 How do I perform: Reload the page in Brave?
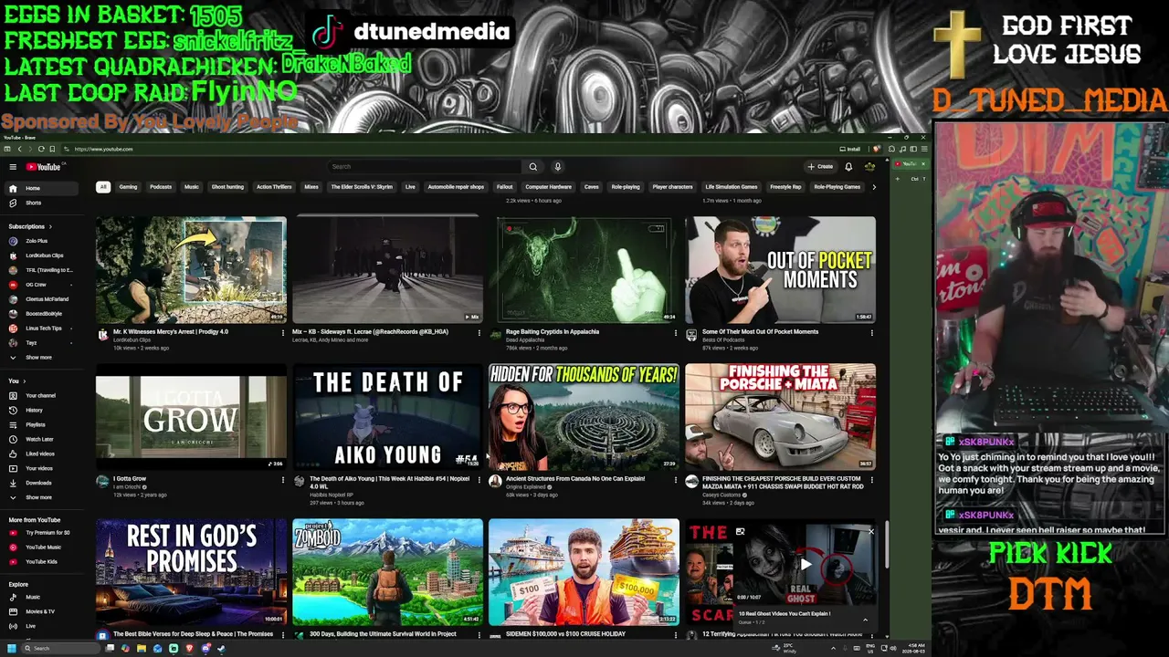pyautogui.click(x=41, y=149)
